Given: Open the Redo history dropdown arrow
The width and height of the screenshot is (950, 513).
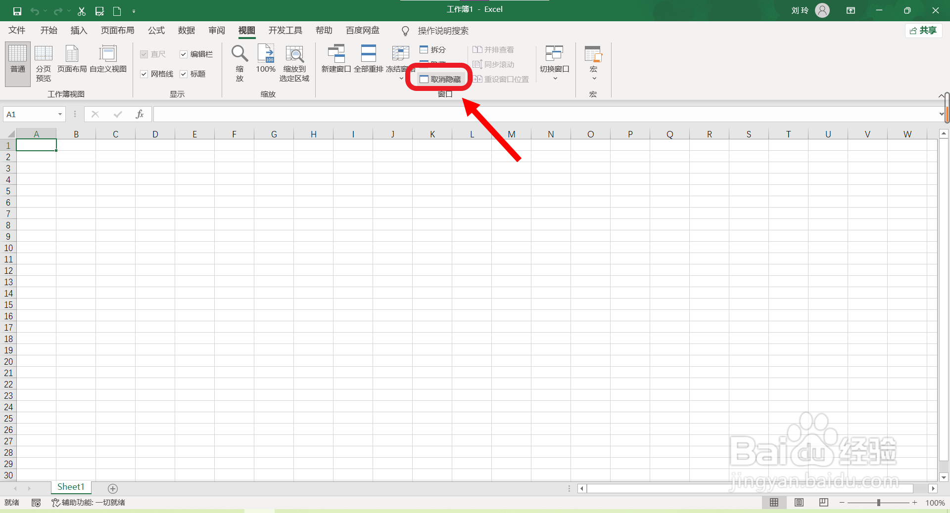Looking at the screenshot, I should [x=69, y=11].
